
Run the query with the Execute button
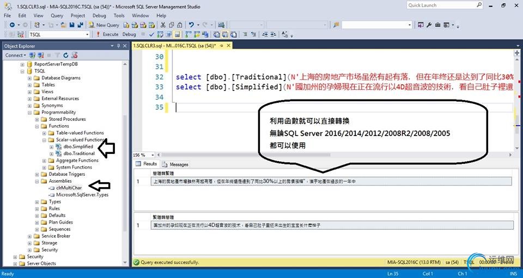tap(107, 34)
